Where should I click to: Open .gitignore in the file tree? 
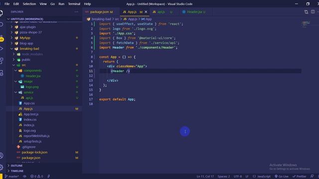pos(29,147)
